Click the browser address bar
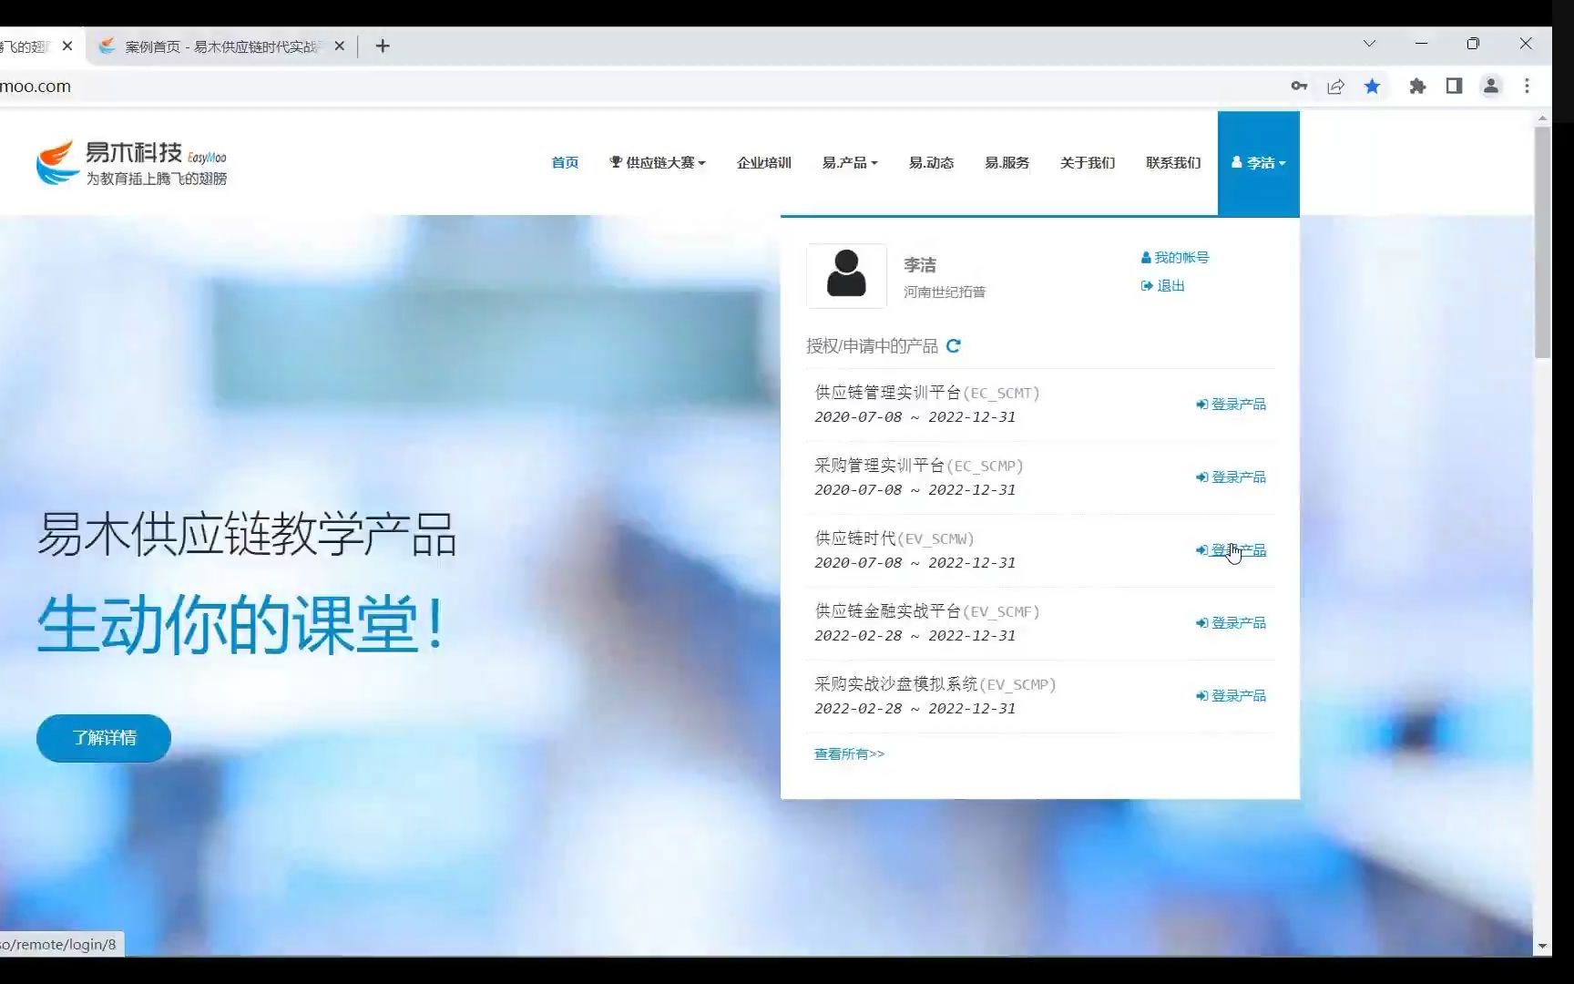This screenshot has height=984, width=1574. click(638, 87)
